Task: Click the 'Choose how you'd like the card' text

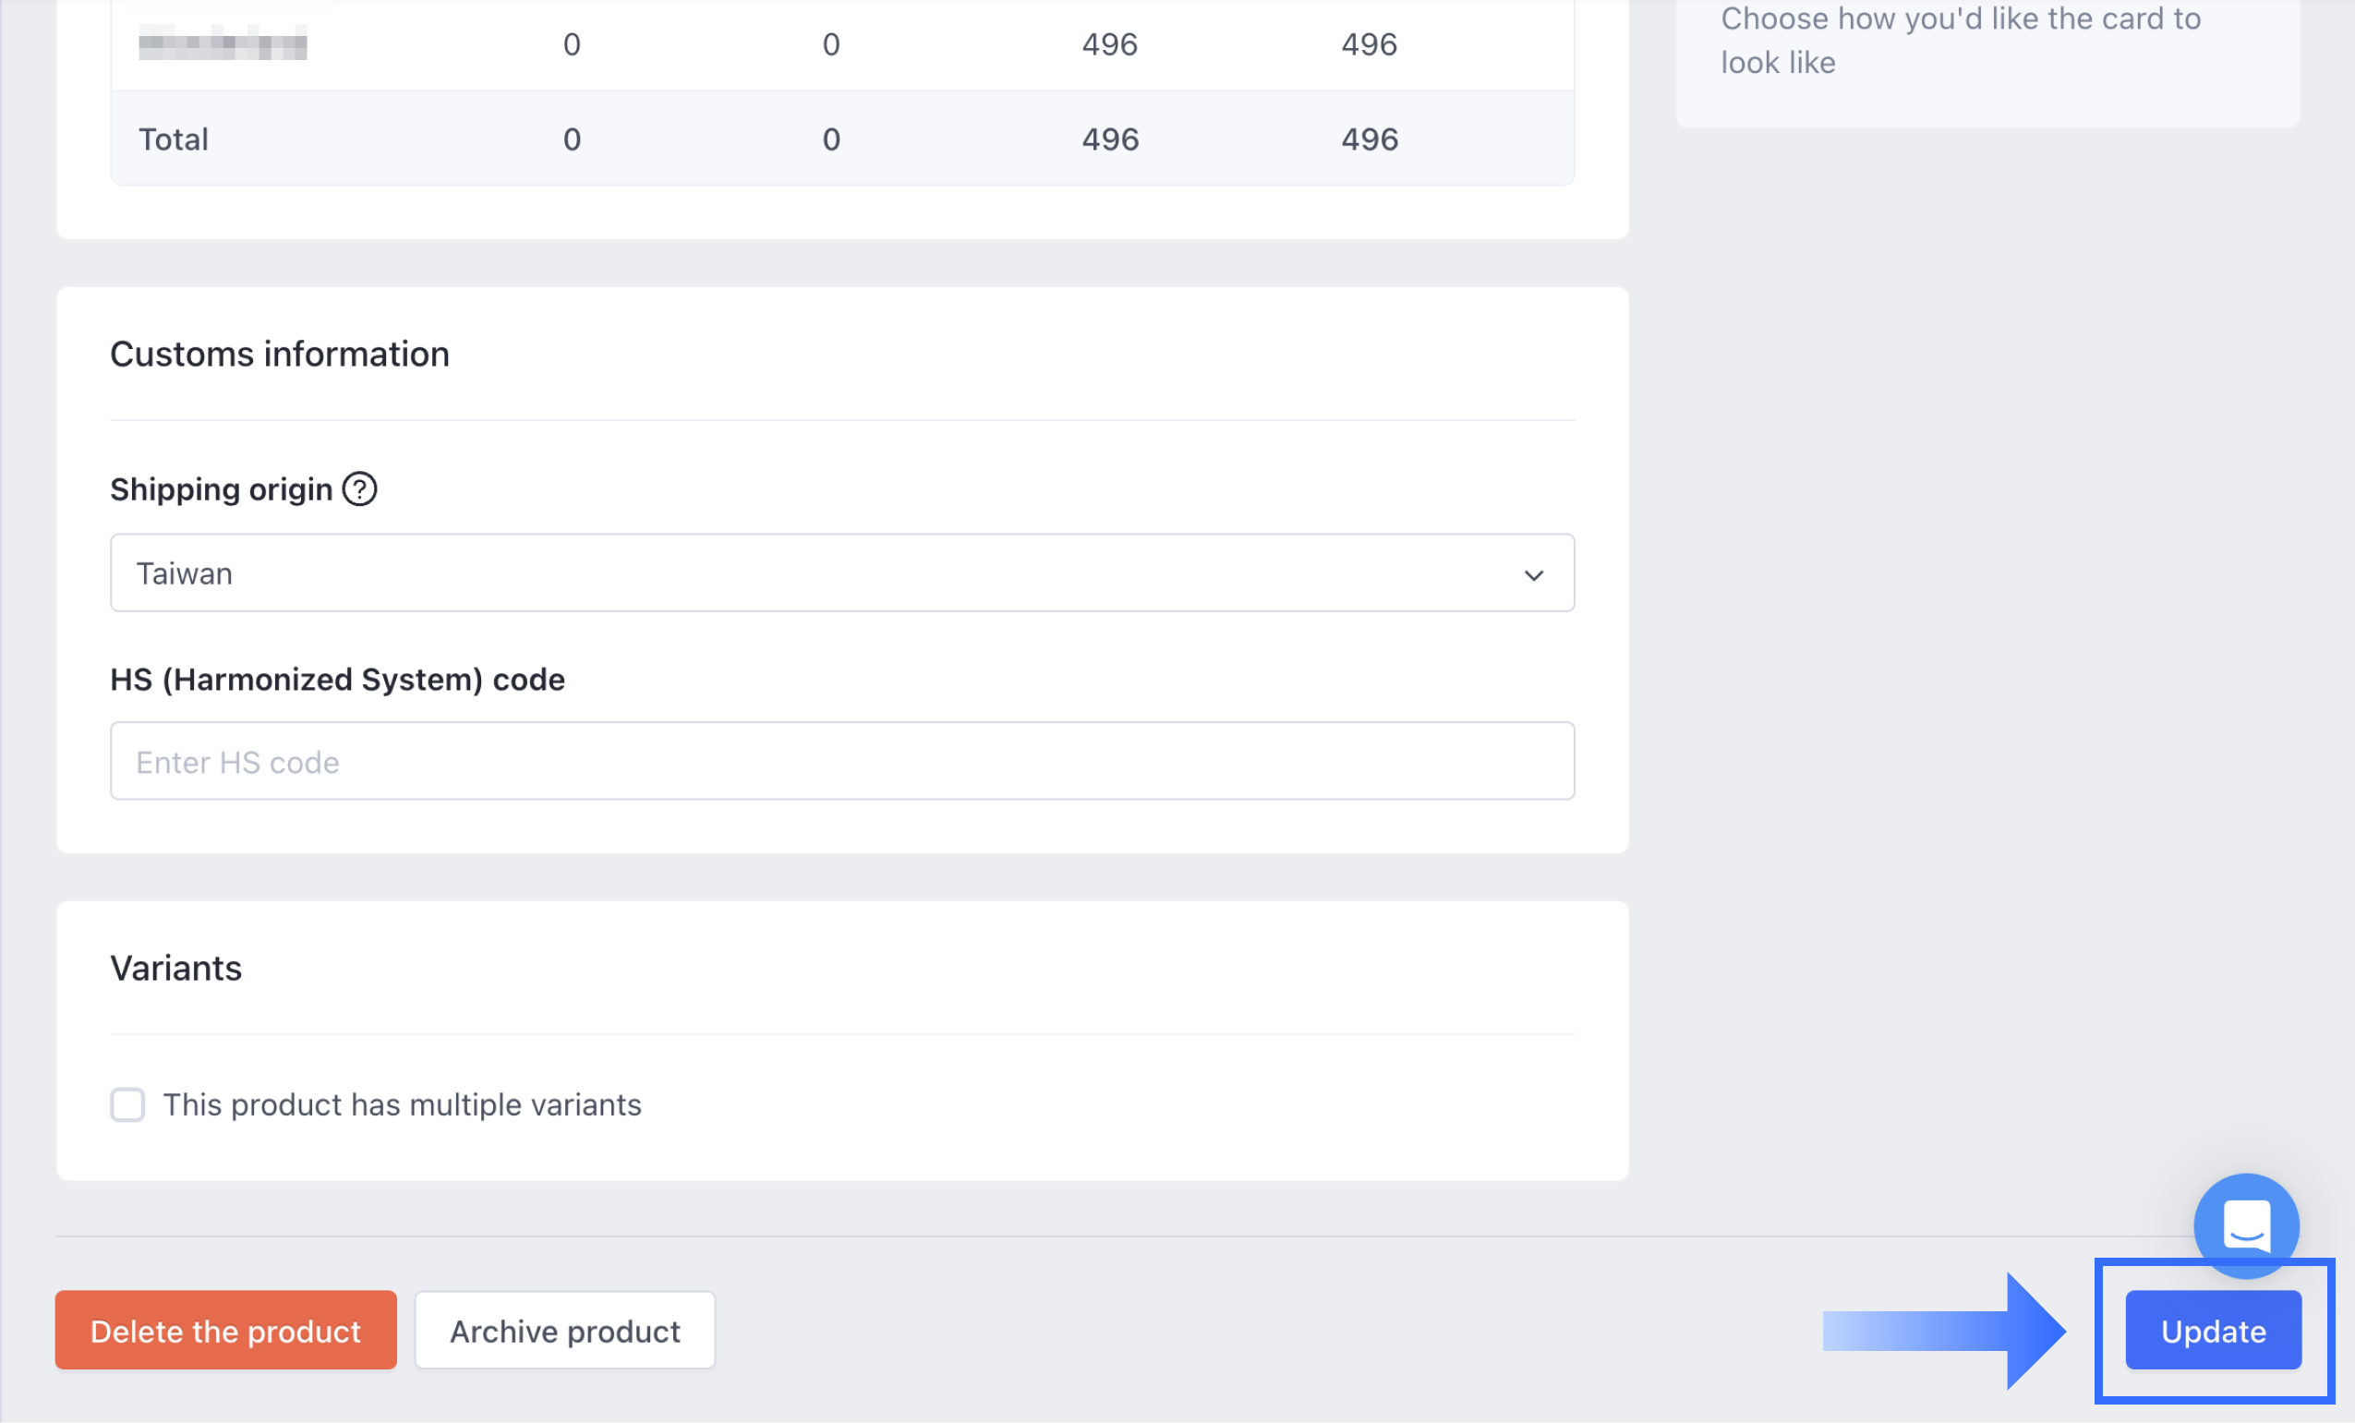Action: 1960,40
